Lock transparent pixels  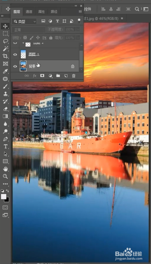[x=25, y=38]
